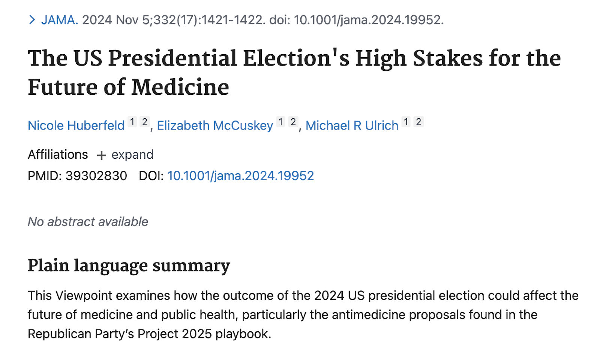600x353 pixels.
Task: Open author Michael R Ulrich's link
Action: click(352, 125)
